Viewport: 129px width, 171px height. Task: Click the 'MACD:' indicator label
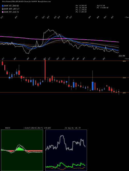[8, 128]
